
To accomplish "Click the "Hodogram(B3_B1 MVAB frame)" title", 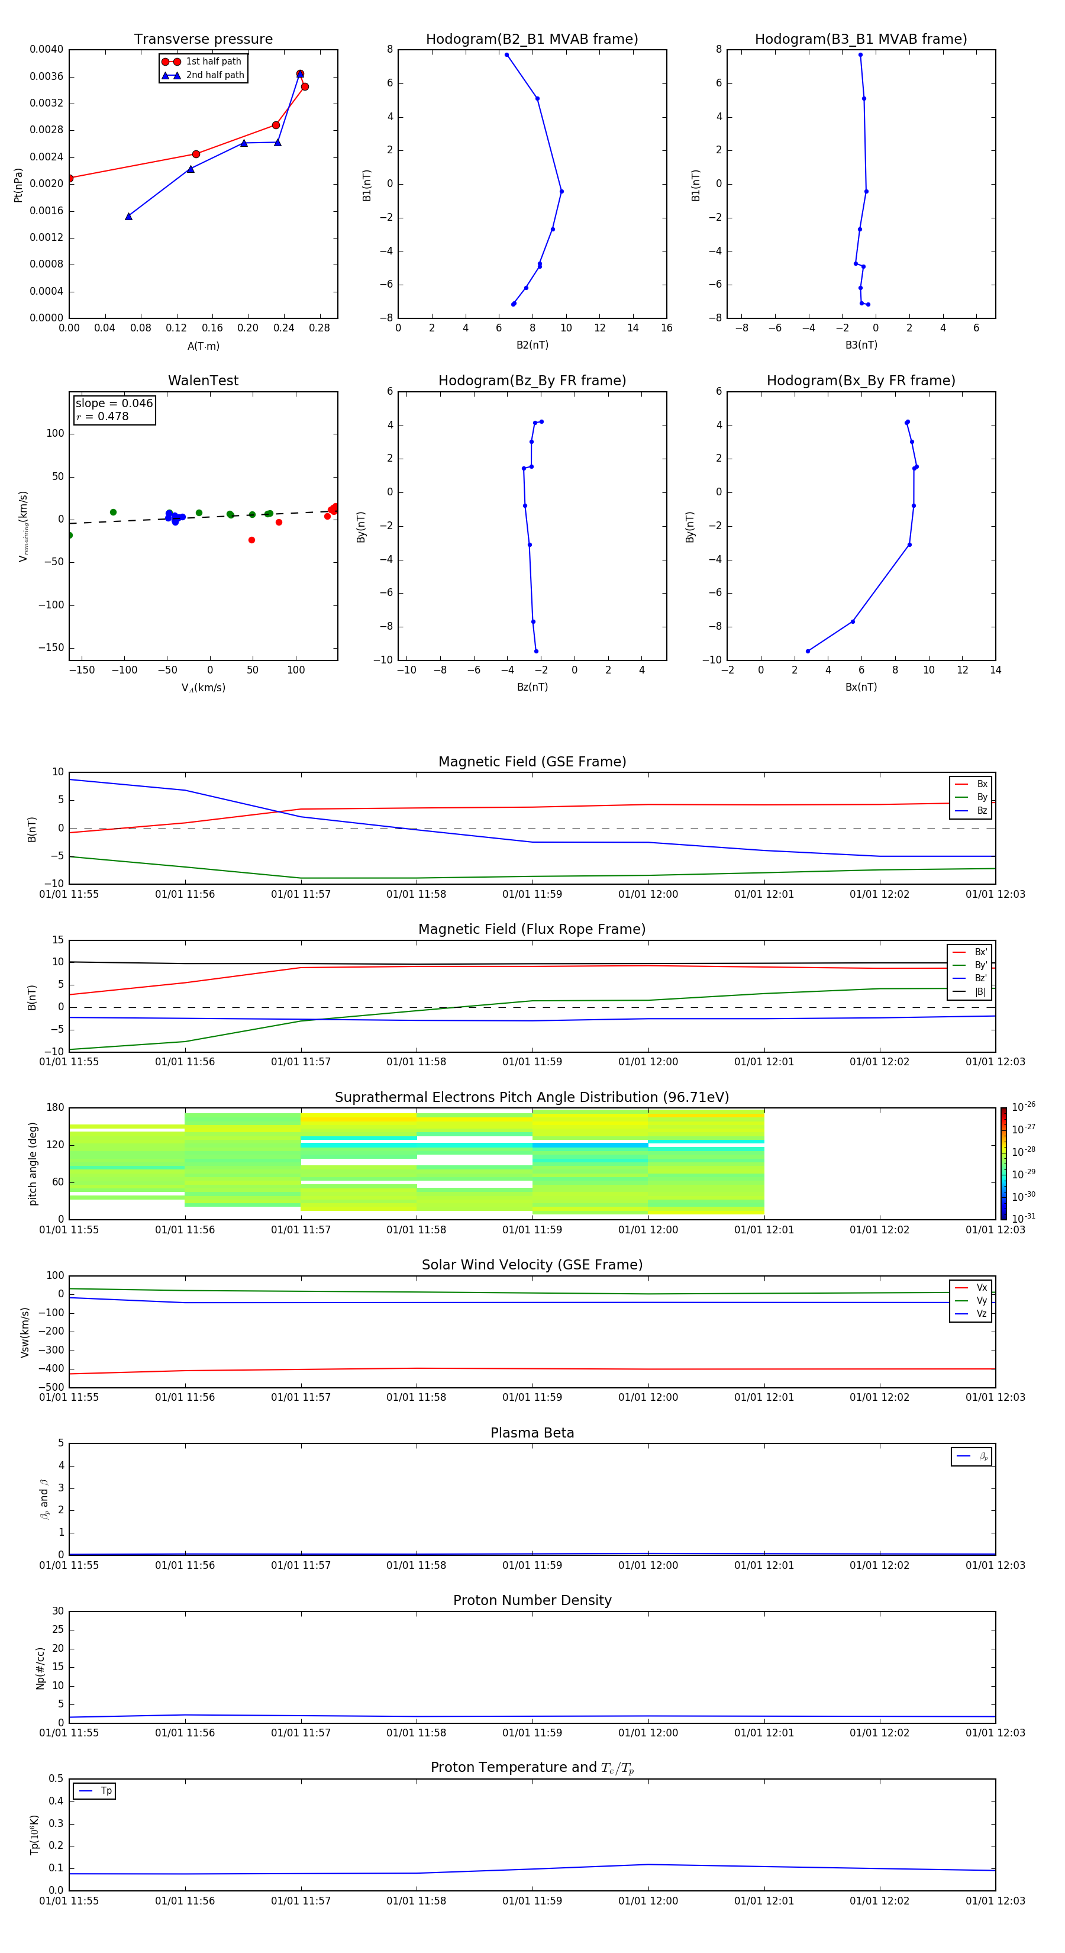I will tap(861, 40).
